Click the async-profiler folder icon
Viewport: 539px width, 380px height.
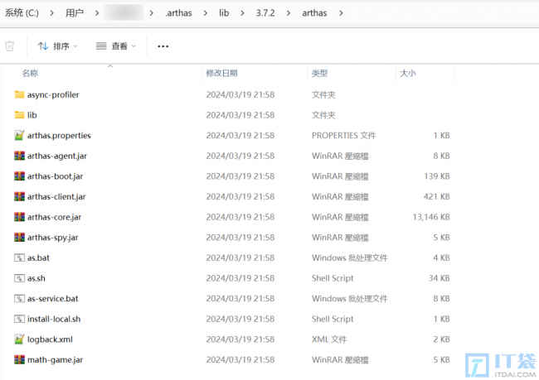tap(19, 94)
